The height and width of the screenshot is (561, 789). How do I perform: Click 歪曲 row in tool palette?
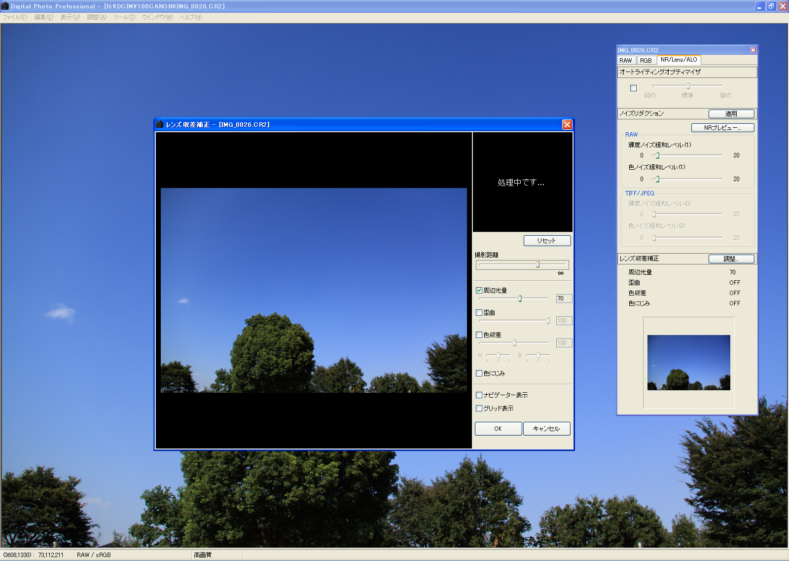coord(685,283)
